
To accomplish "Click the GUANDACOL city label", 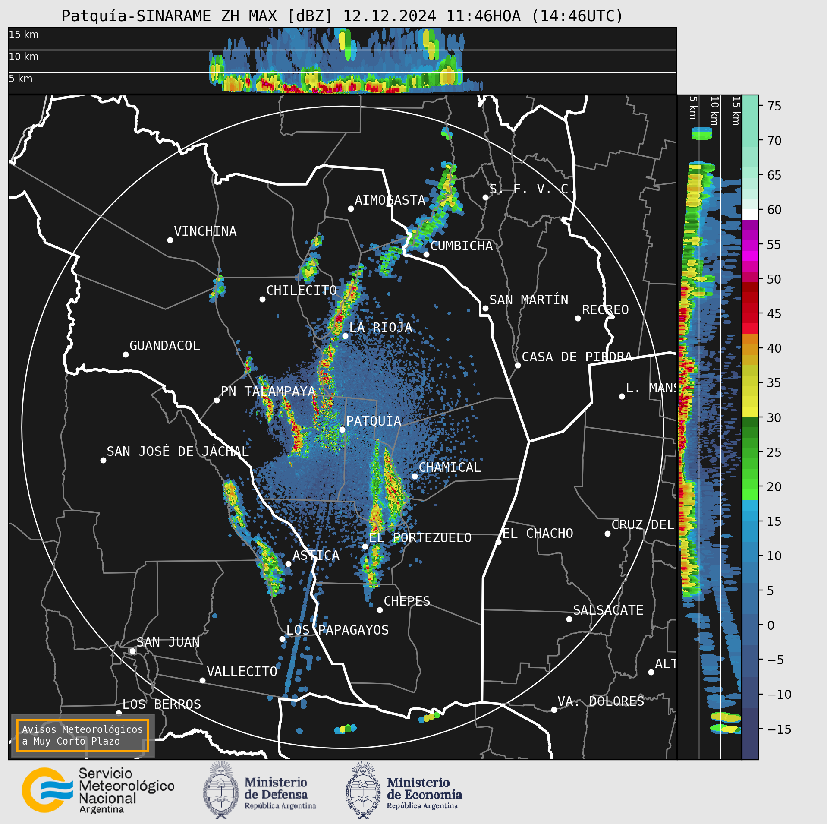I will pos(165,345).
